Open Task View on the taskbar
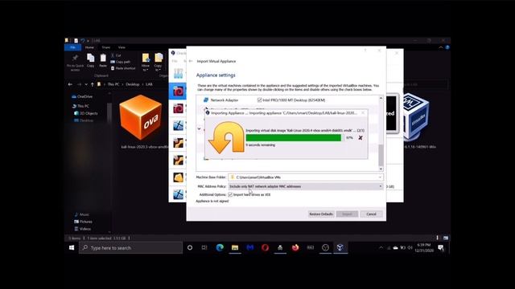Viewport: 515px width, 289px height. pyautogui.click(x=204, y=248)
